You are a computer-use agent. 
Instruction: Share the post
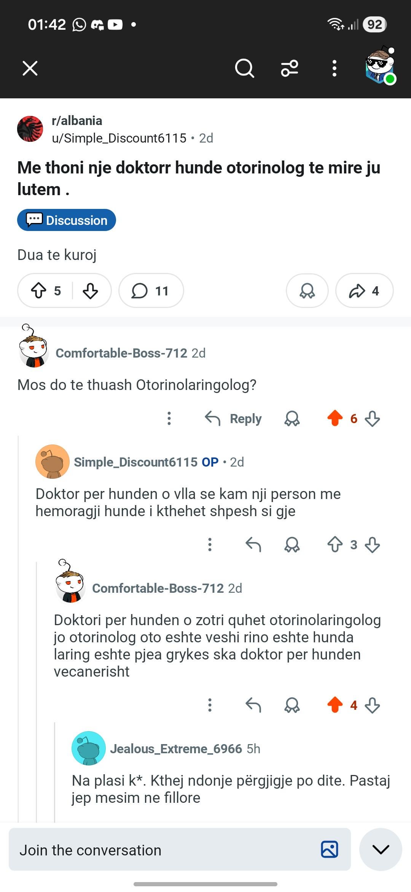click(364, 291)
